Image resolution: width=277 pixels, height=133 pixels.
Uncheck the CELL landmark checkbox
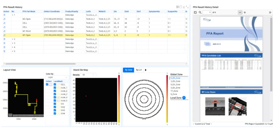[x=55, y=84]
